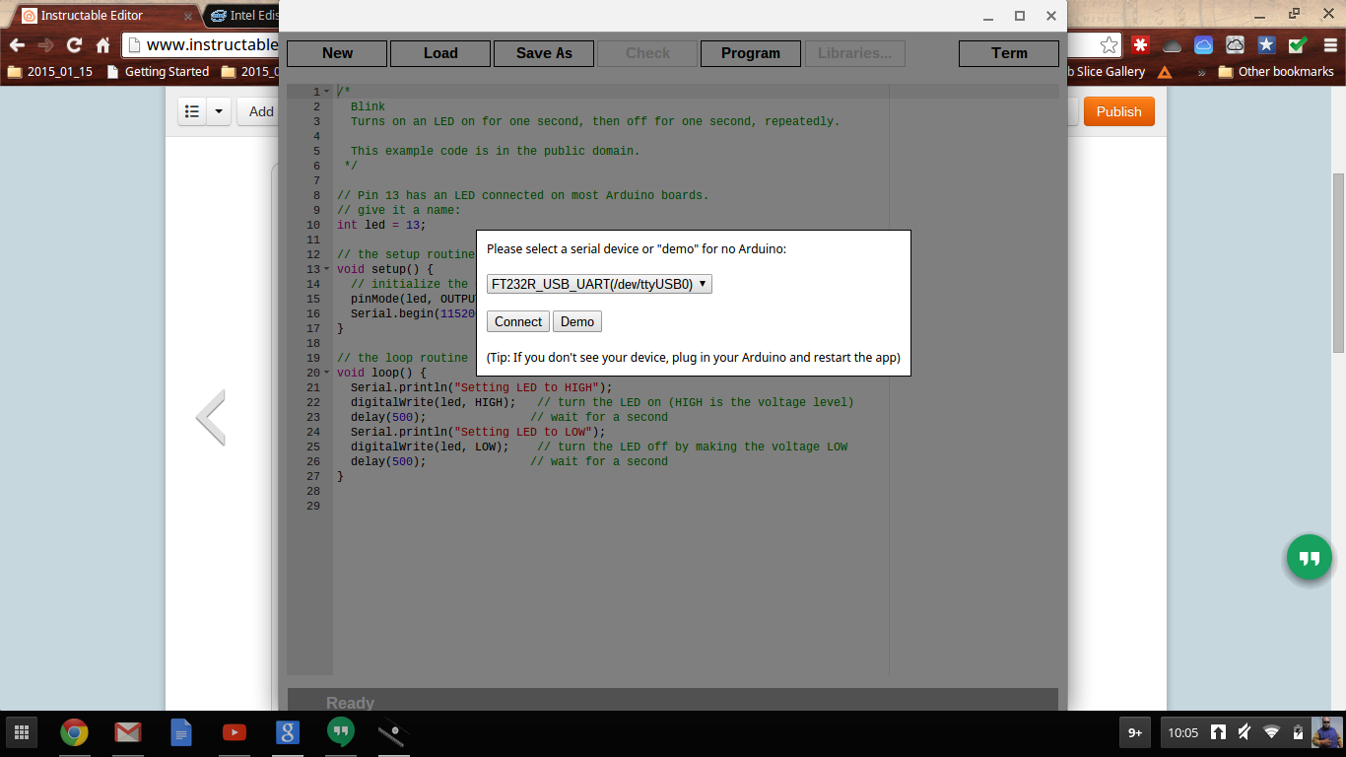
Task: Click the LastPass extension icon
Action: tap(1142, 44)
